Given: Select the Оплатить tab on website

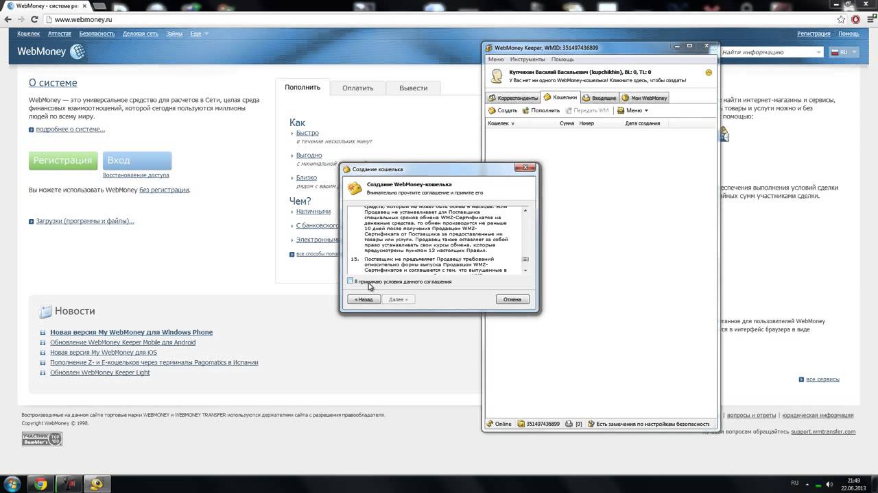Looking at the screenshot, I should click(358, 88).
